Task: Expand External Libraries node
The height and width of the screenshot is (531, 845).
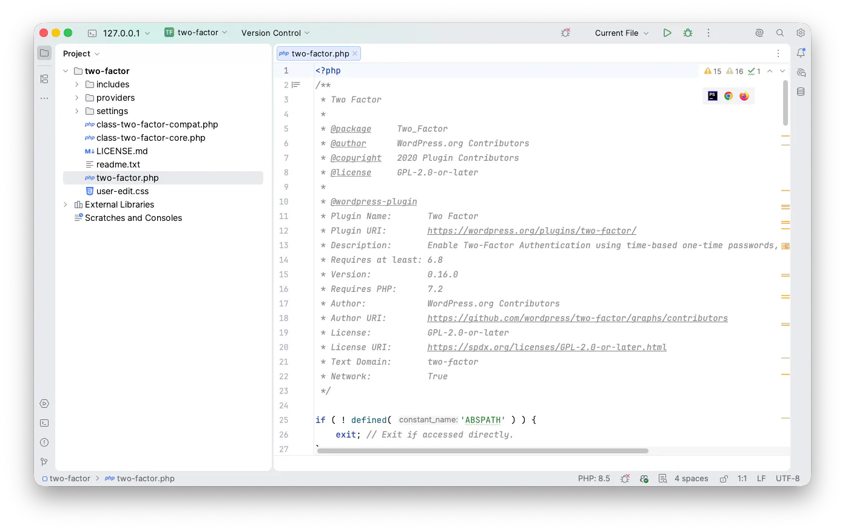Action: click(66, 205)
